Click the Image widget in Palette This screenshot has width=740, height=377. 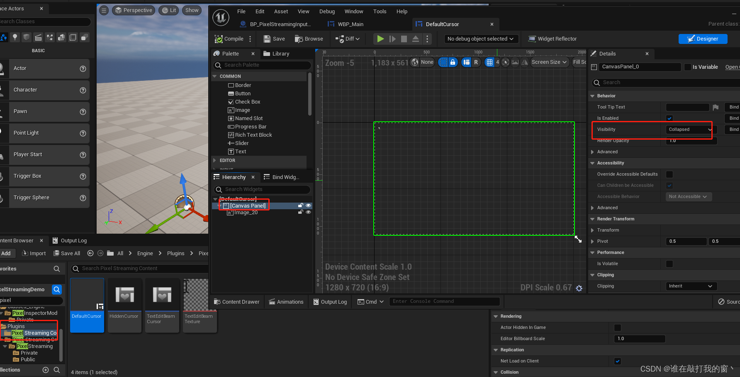(x=242, y=110)
